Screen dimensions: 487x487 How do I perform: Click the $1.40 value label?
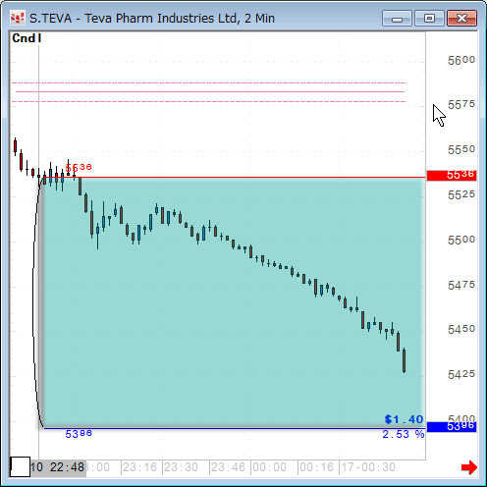[404, 419]
